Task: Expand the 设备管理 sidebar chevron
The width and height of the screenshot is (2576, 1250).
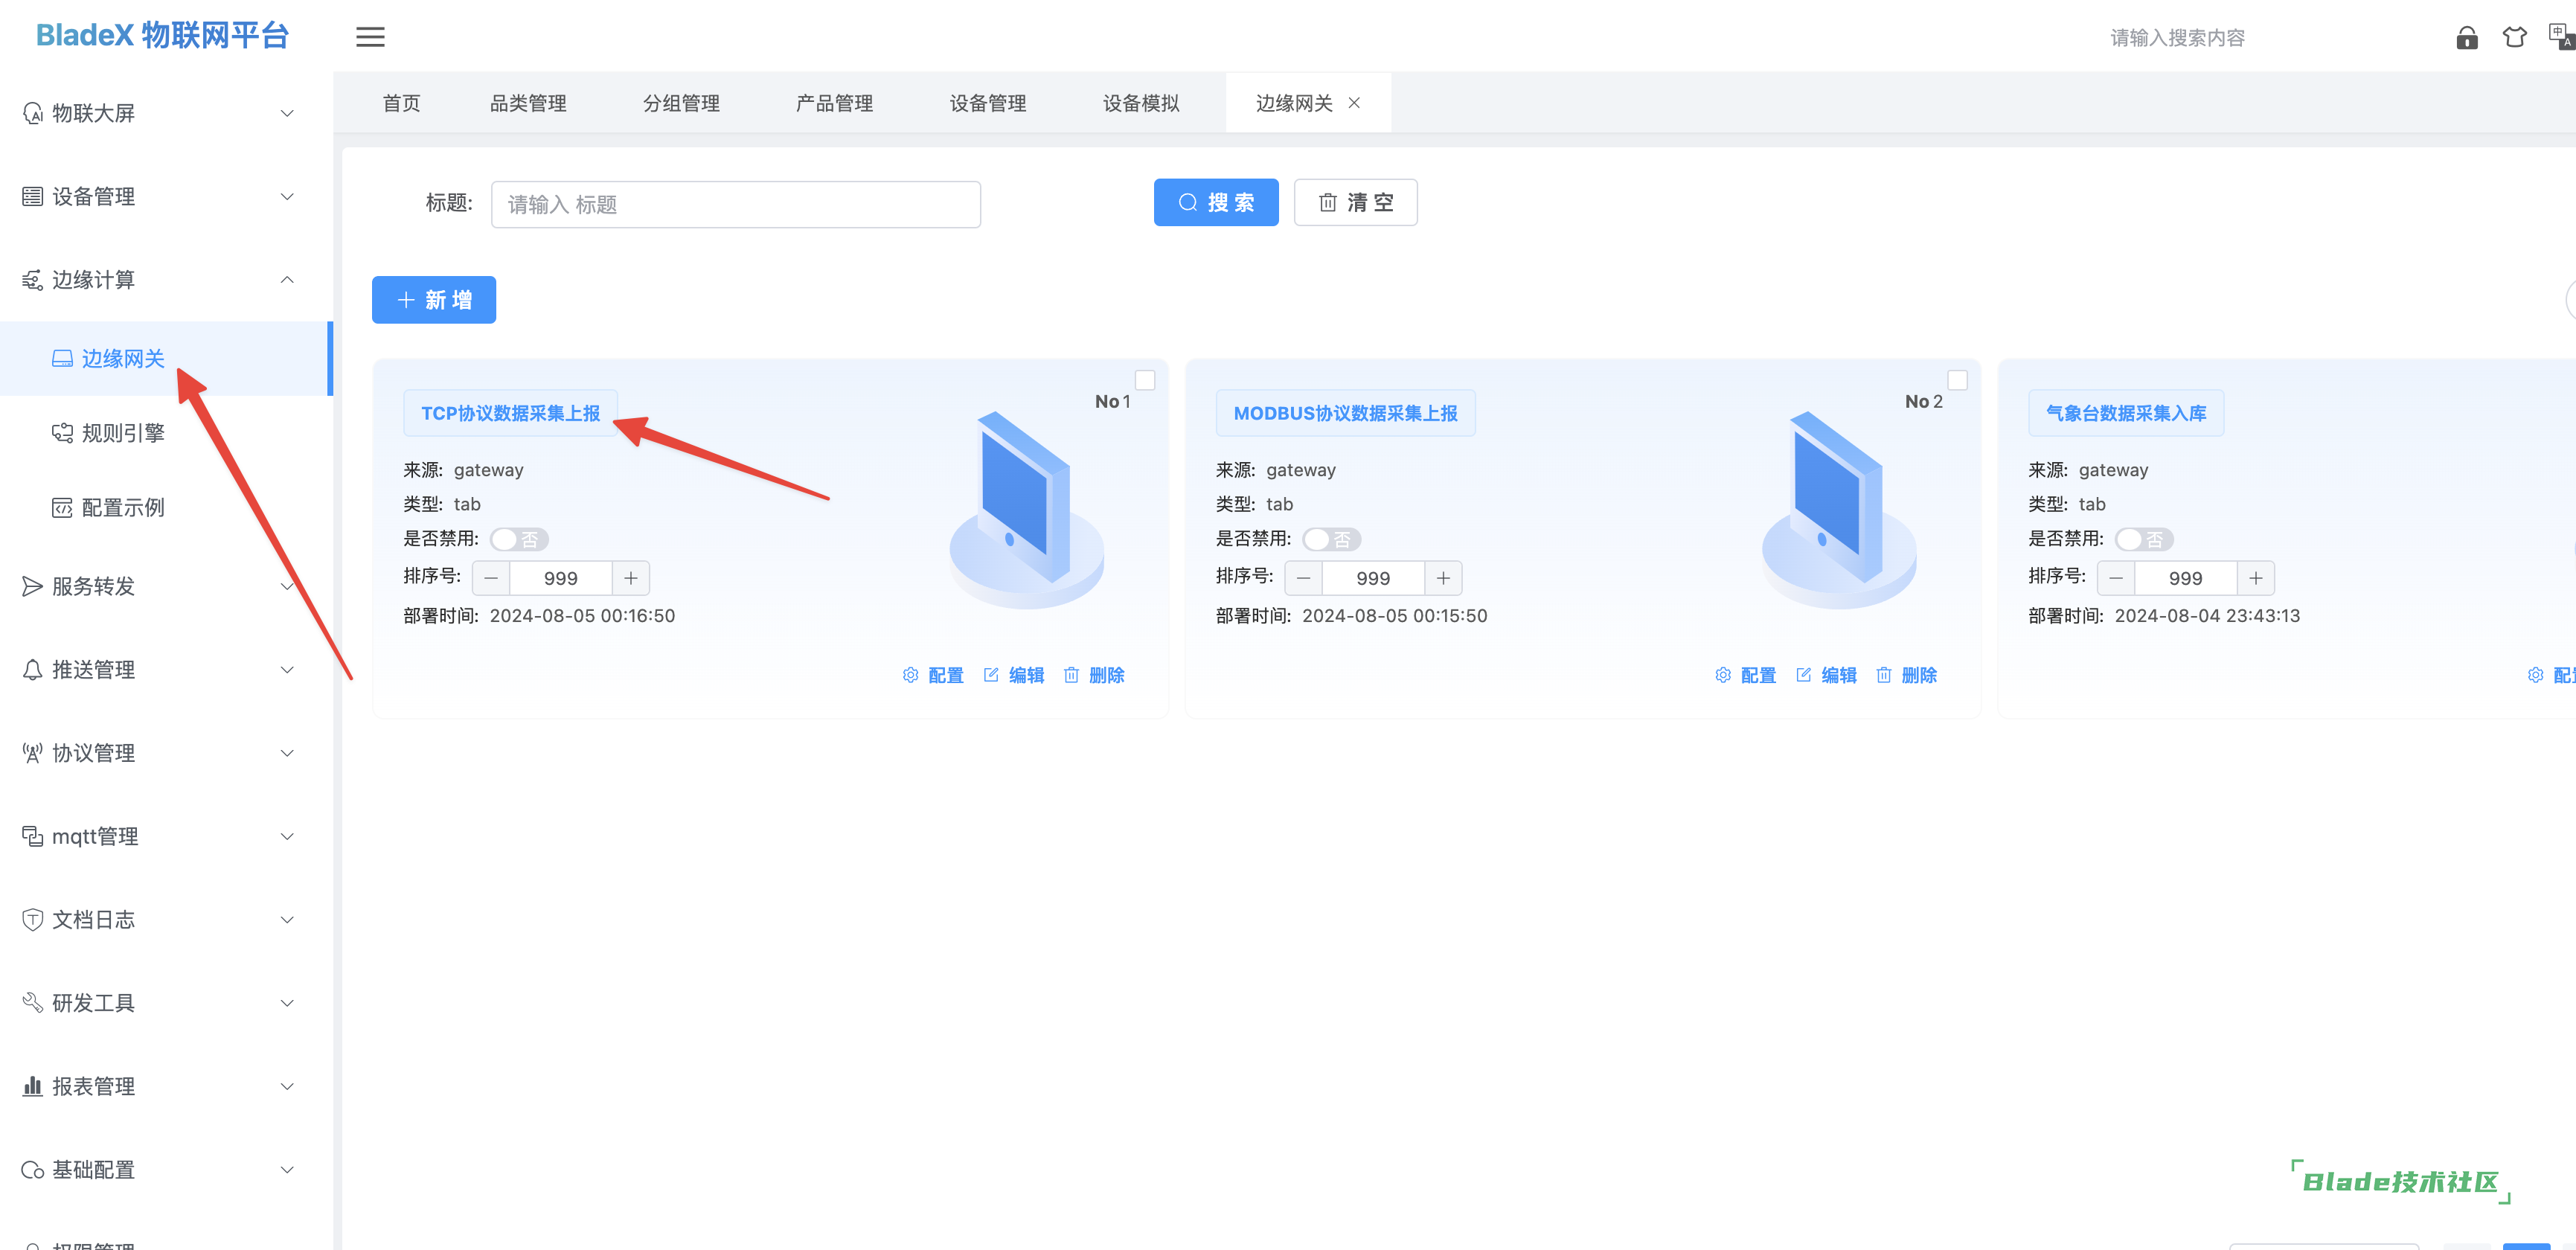Action: pyautogui.click(x=287, y=196)
